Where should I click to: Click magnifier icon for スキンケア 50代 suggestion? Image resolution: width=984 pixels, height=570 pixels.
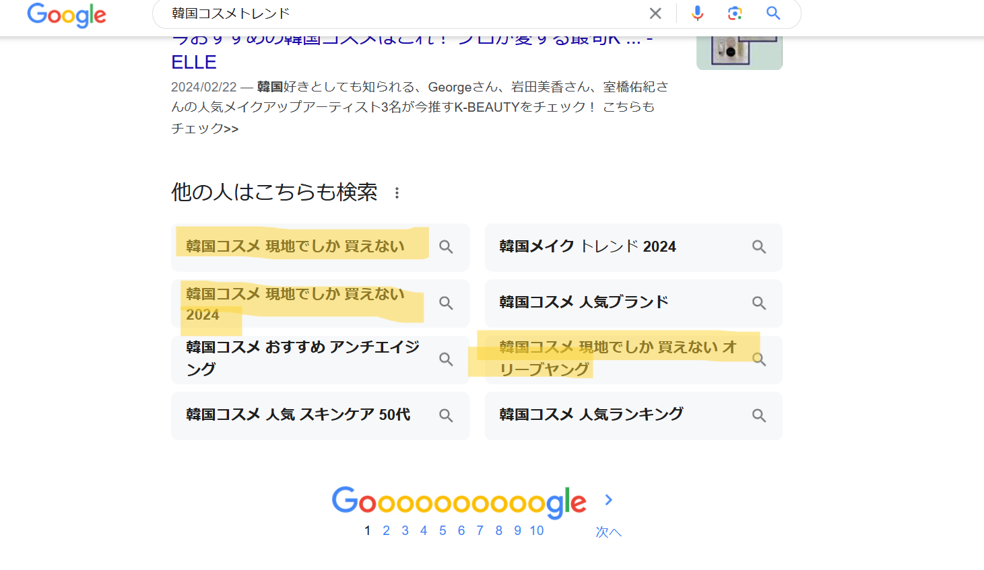446,416
